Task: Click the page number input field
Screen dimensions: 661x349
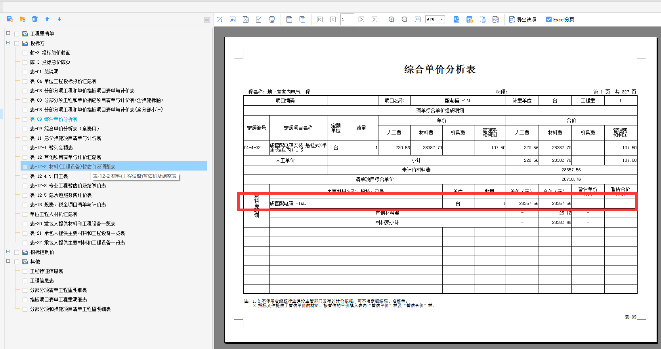Action: pyautogui.click(x=347, y=19)
